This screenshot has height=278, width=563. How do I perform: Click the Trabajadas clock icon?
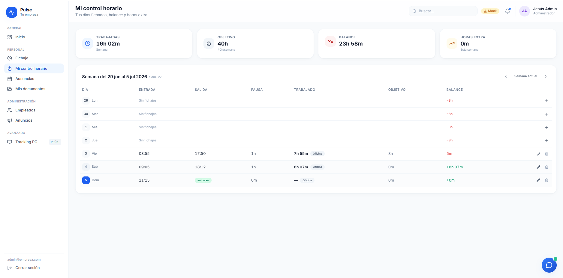(x=88, y=43)
